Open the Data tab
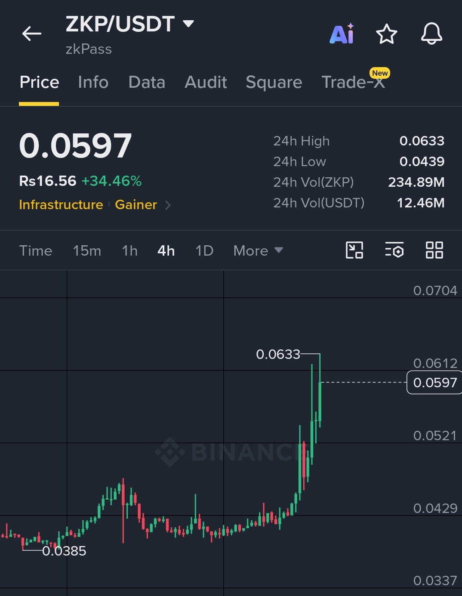462x596 pixels. click(147, 82)
